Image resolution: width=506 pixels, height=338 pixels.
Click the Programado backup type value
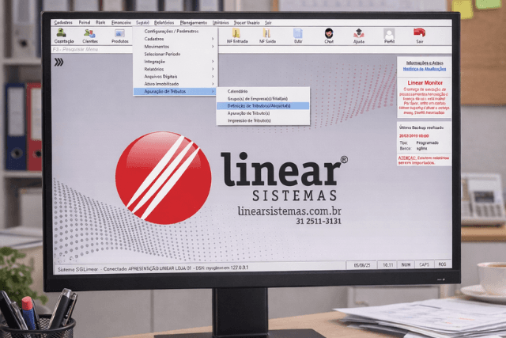coord(427,142)
